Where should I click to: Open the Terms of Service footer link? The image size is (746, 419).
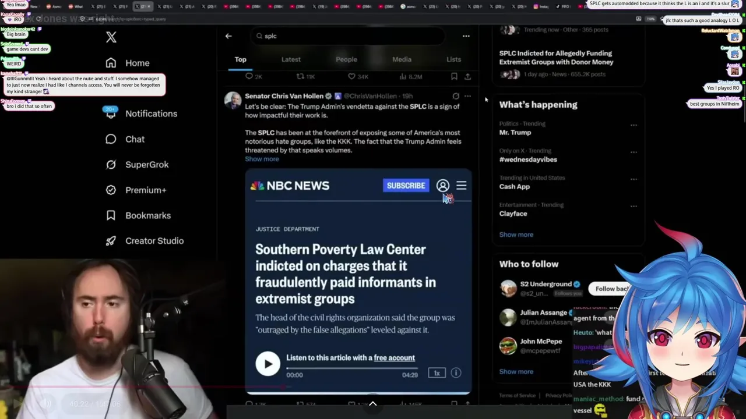tap(517, 396)
